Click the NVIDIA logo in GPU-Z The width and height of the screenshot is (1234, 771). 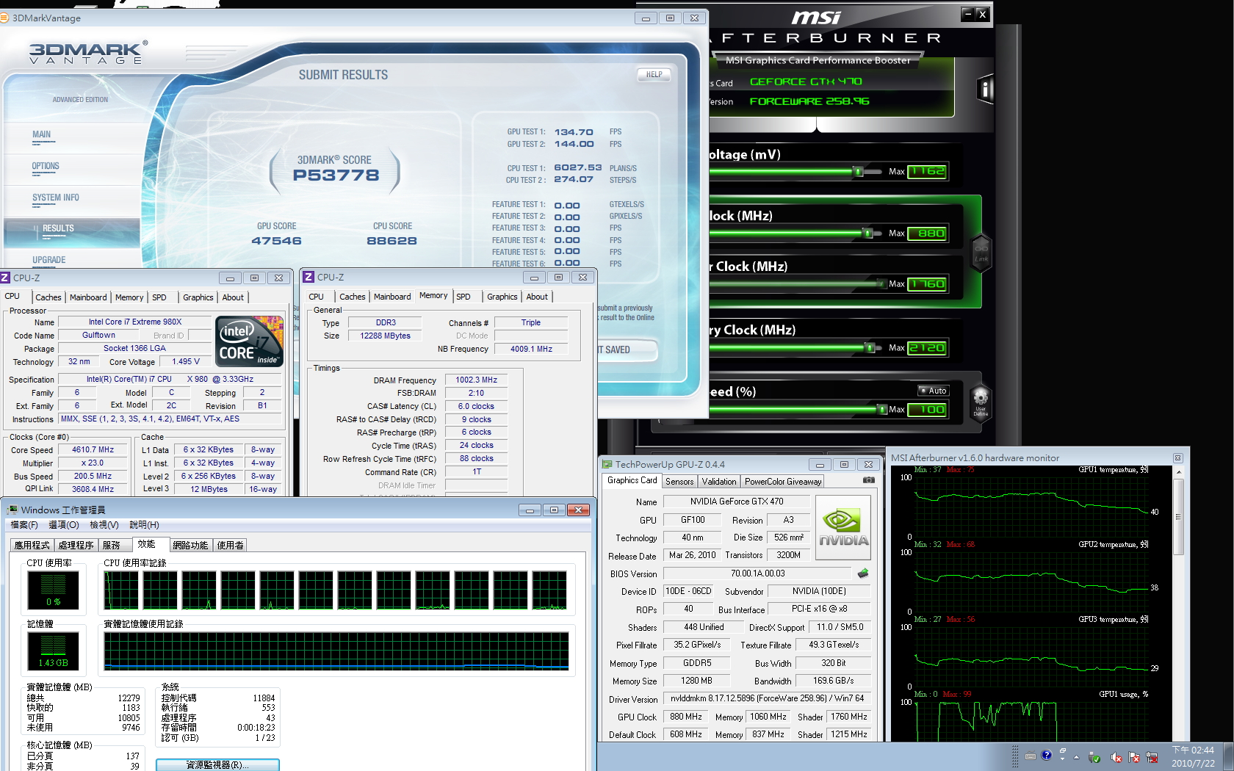click(x=843, y=528)
